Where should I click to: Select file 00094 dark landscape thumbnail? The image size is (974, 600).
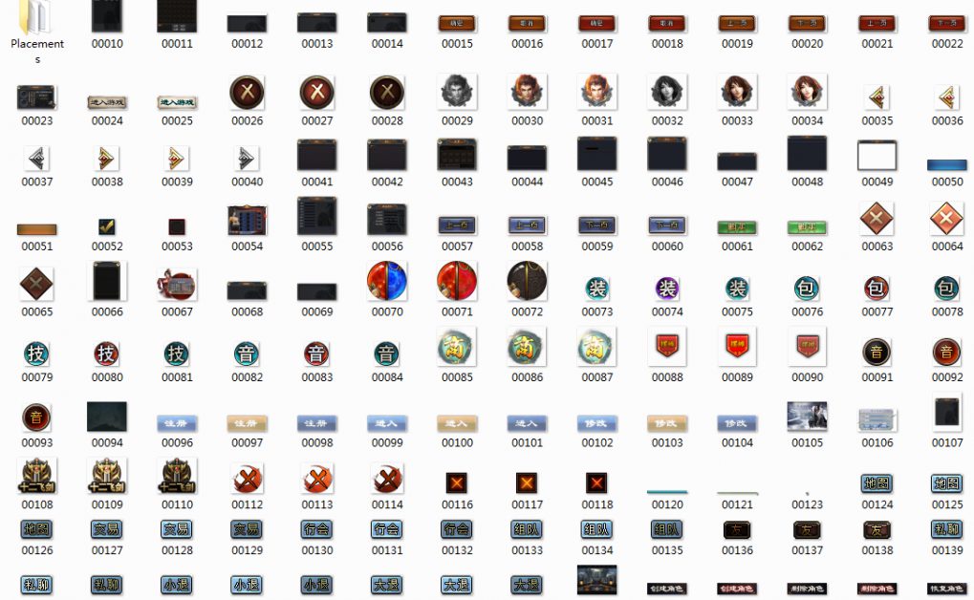[107, 417]
